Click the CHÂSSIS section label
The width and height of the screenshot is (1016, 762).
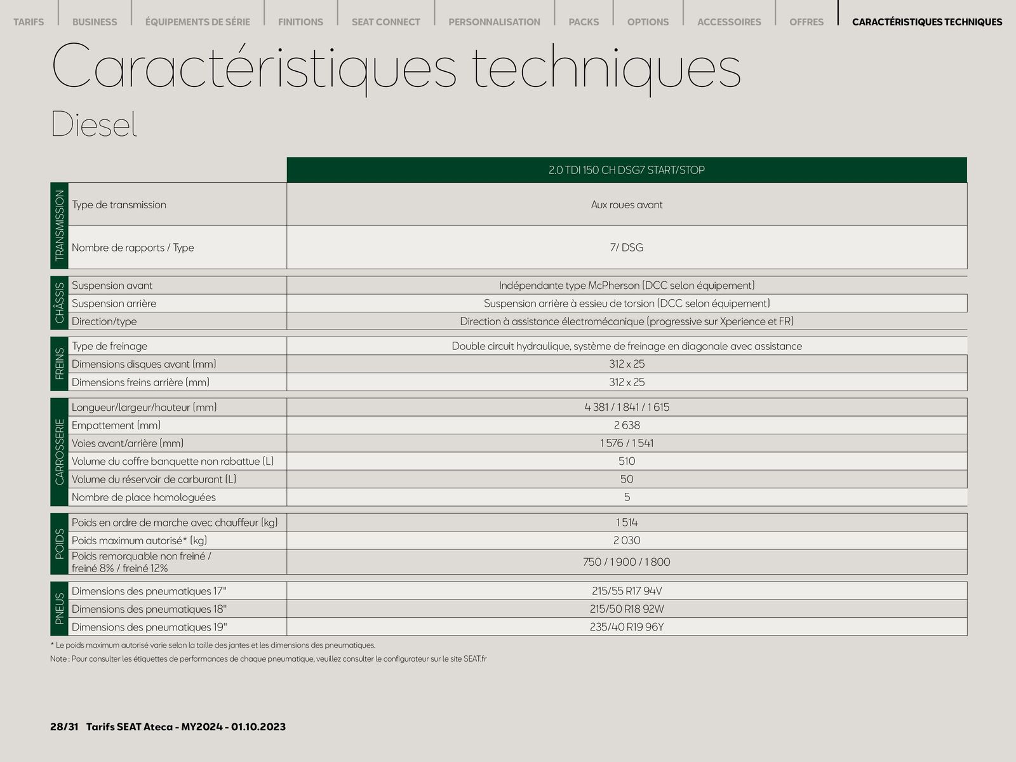(59, 303)
